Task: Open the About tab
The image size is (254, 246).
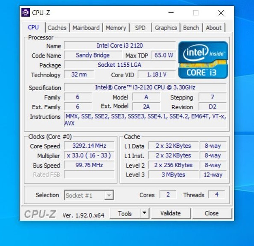Action: [x=214, y=28]
